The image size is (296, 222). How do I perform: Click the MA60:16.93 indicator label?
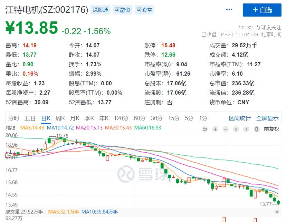(x=147, y=128)
